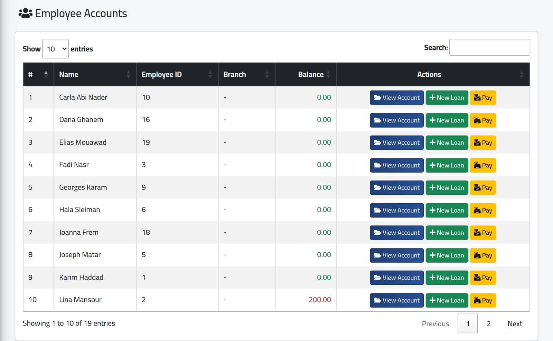Image resolution: width=553 pixels, height=341 pixels.
Task: Click Pay in Fadi Nasr row
Action: click(483, 165)
